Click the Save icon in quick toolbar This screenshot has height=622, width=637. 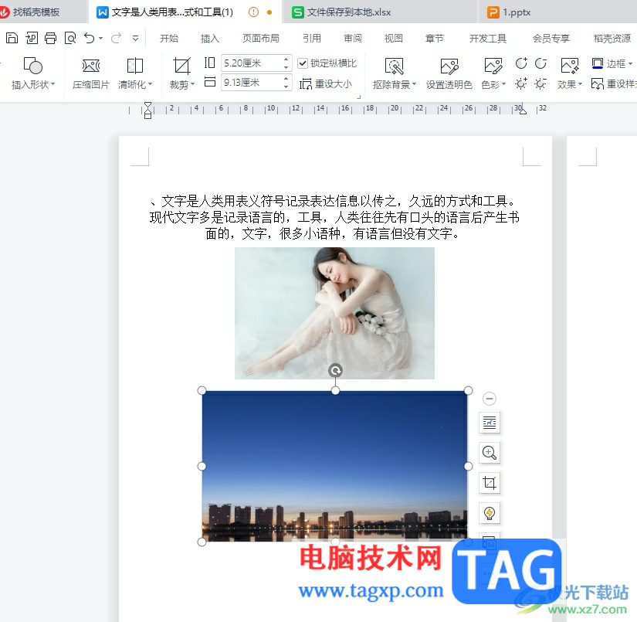pos(12,38)
